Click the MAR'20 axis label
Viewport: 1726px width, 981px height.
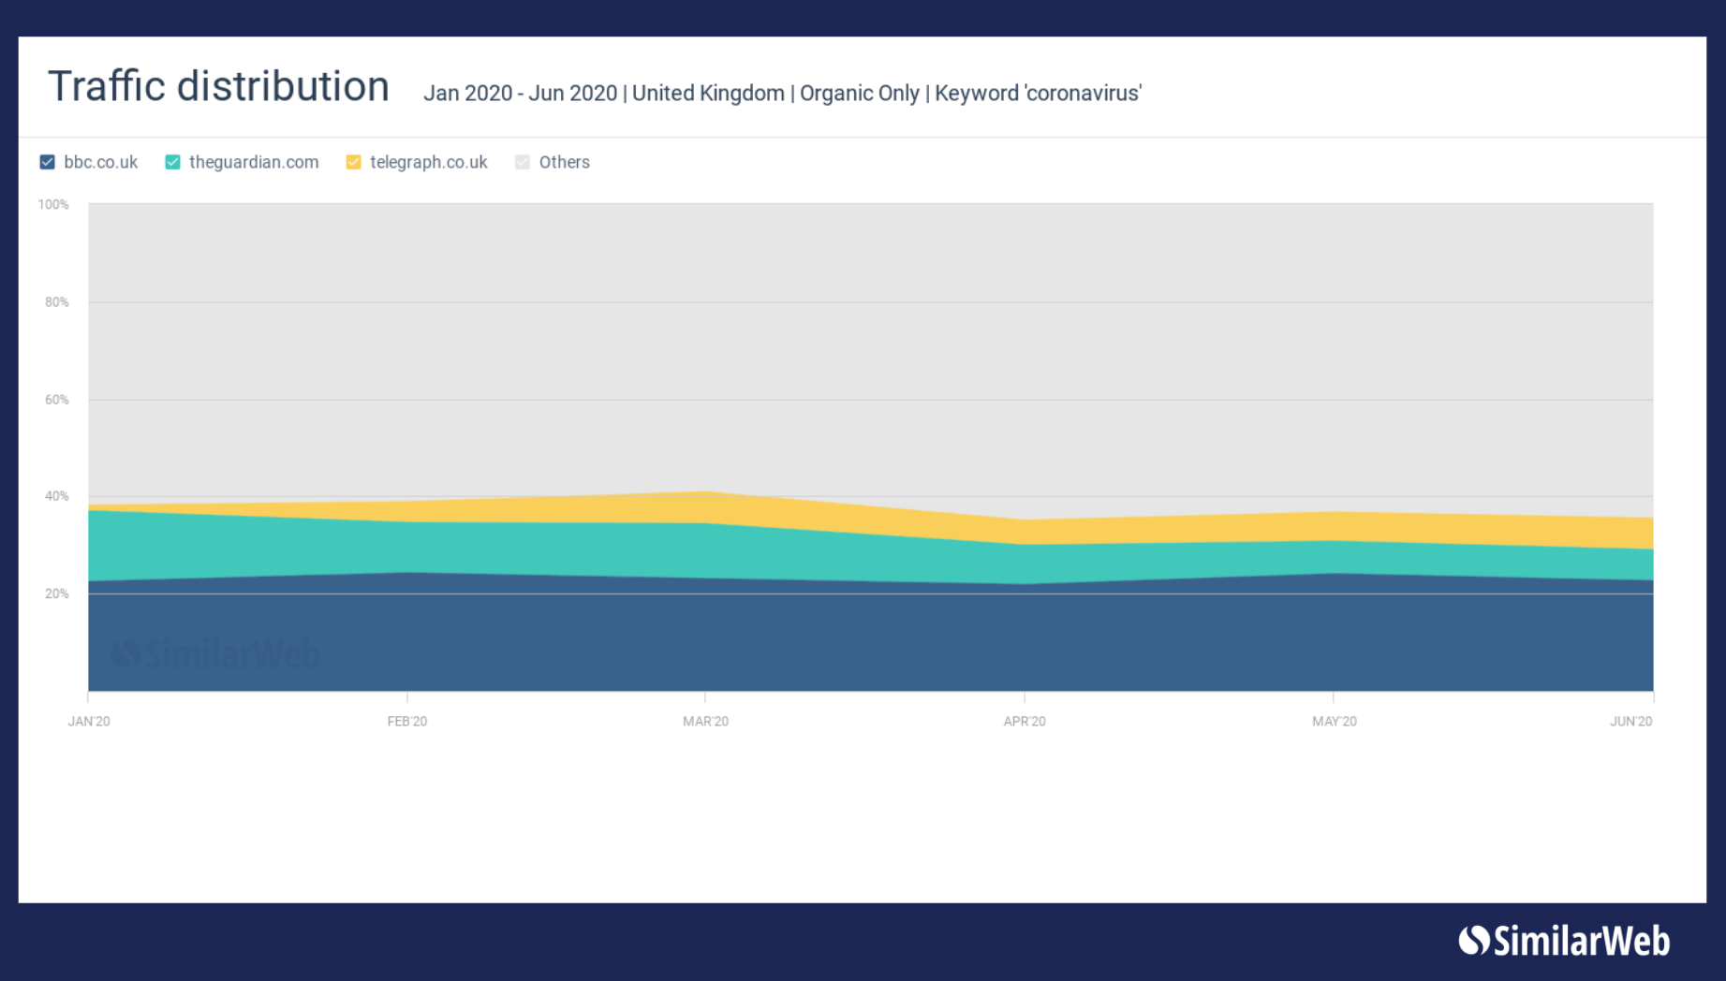[705, 721]
